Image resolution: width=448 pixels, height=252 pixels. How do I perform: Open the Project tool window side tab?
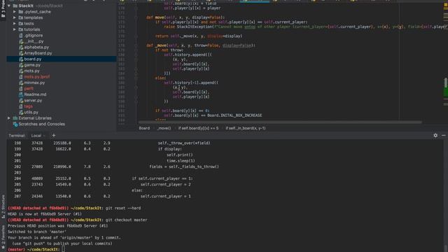3,9
